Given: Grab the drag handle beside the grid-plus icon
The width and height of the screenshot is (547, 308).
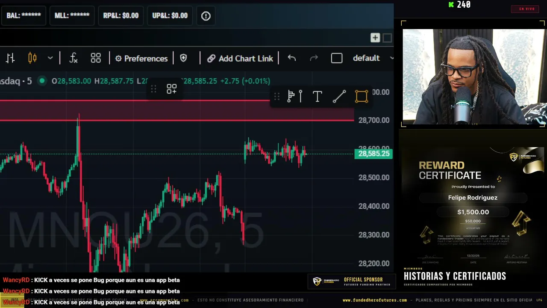Looking at the screenshot, I should tap(154, 89).
